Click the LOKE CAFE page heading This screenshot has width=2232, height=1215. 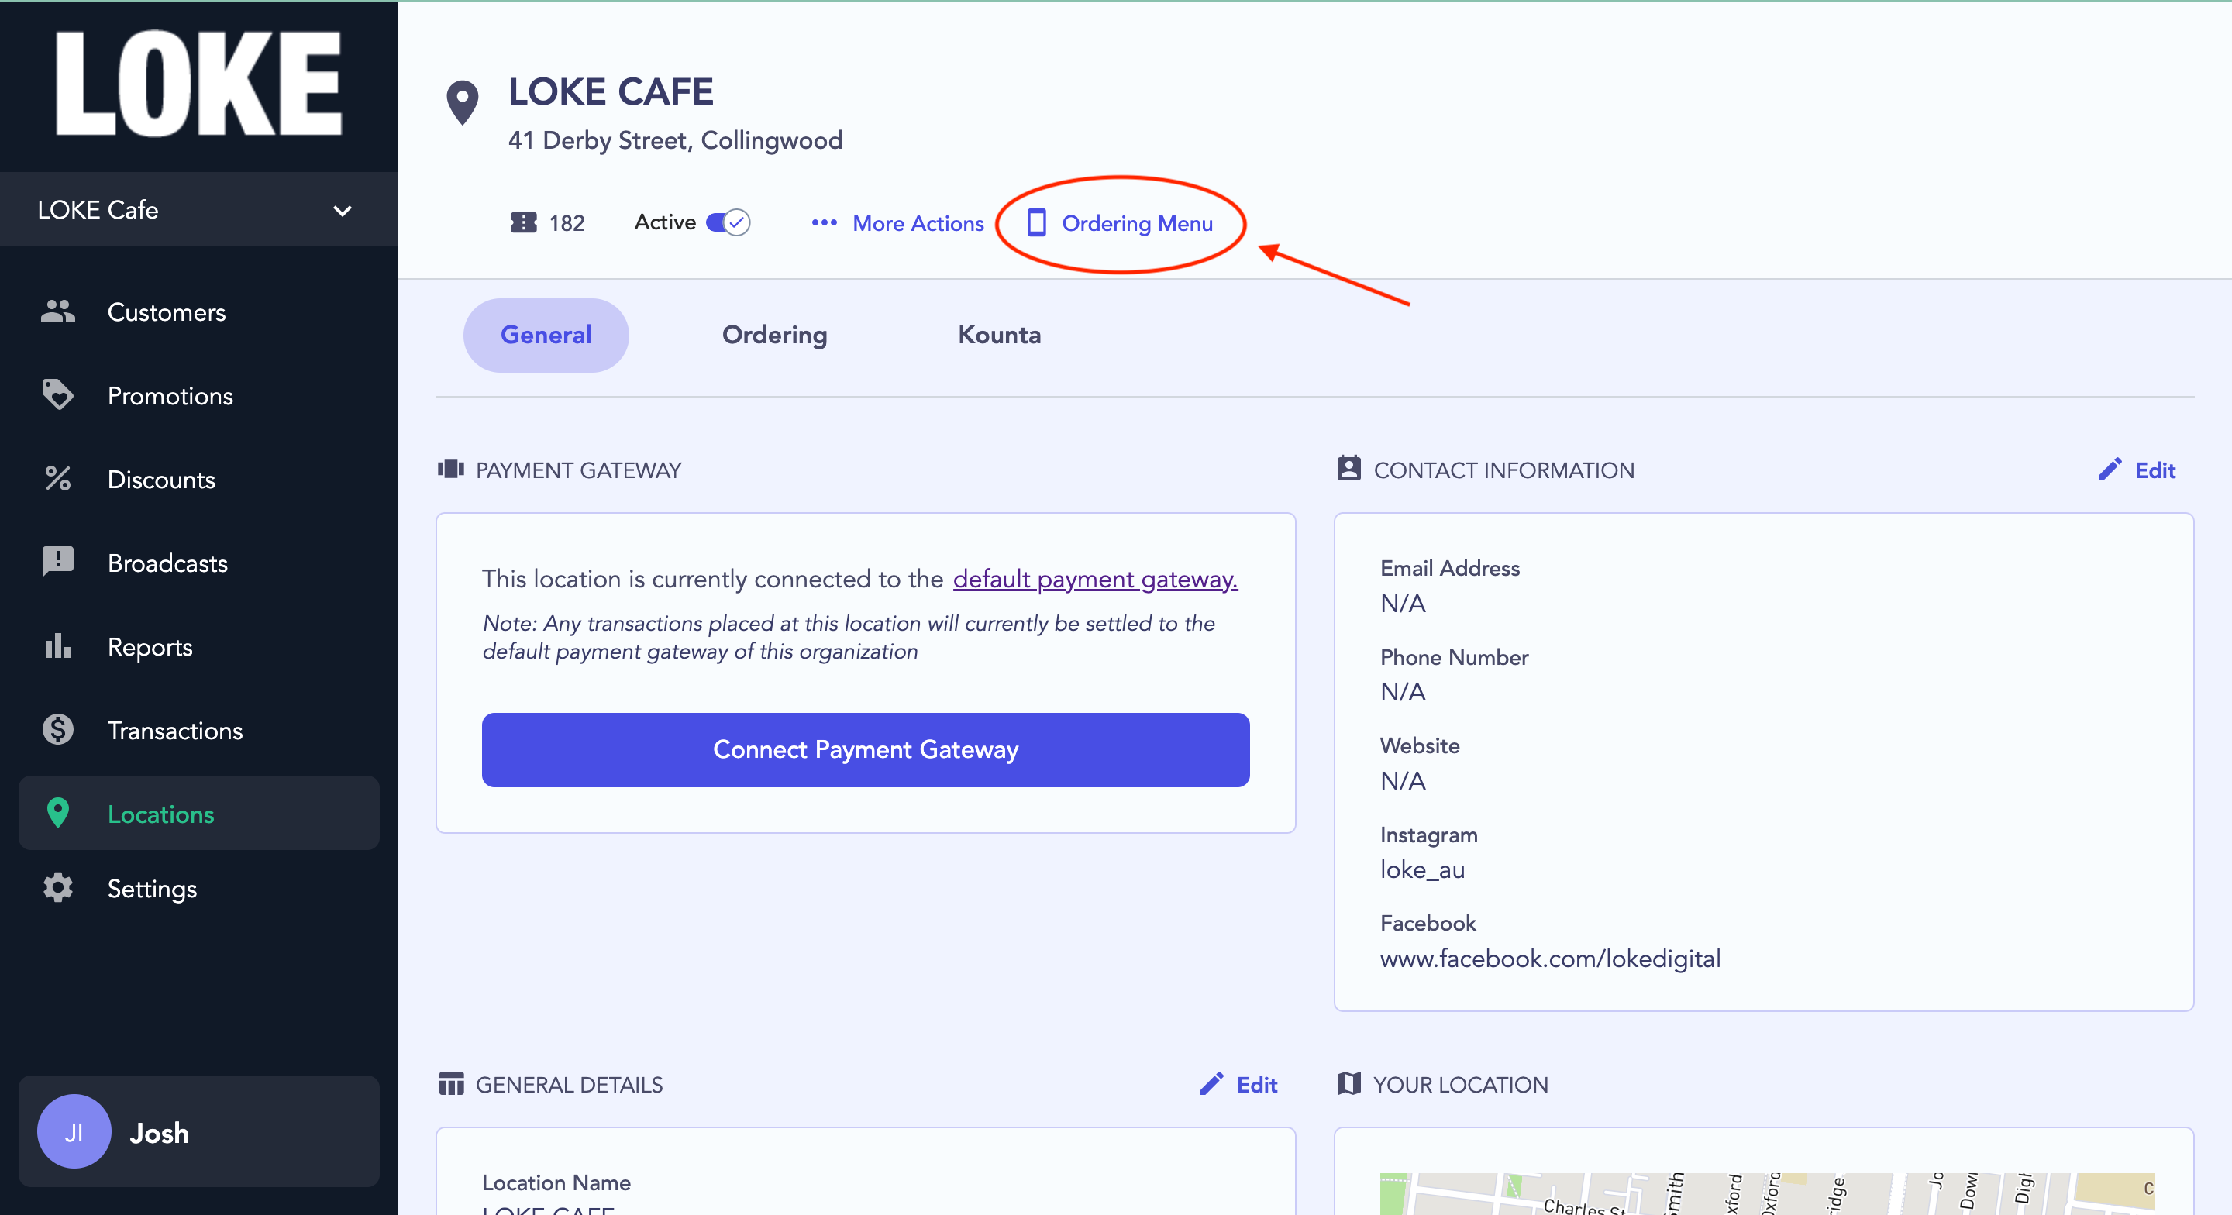pos(611,91)
